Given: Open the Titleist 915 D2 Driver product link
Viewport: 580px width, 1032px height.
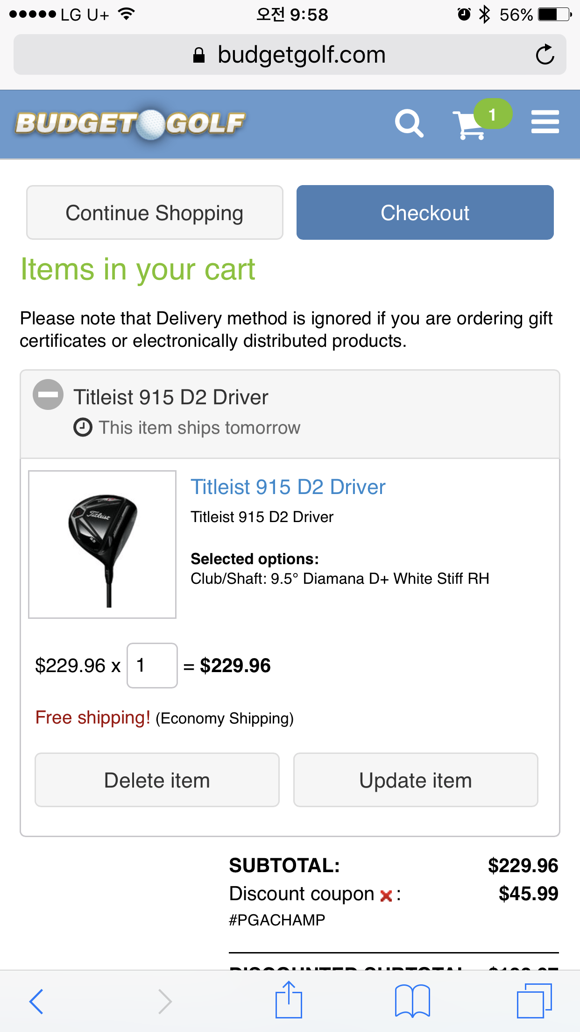Looking at the screenshot, I should tap(288, 487).
